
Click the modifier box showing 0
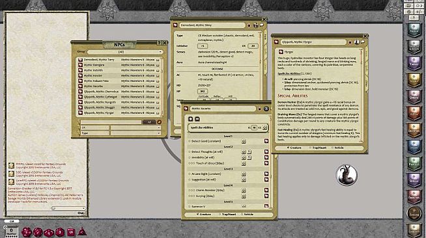[x=12, y=231]
